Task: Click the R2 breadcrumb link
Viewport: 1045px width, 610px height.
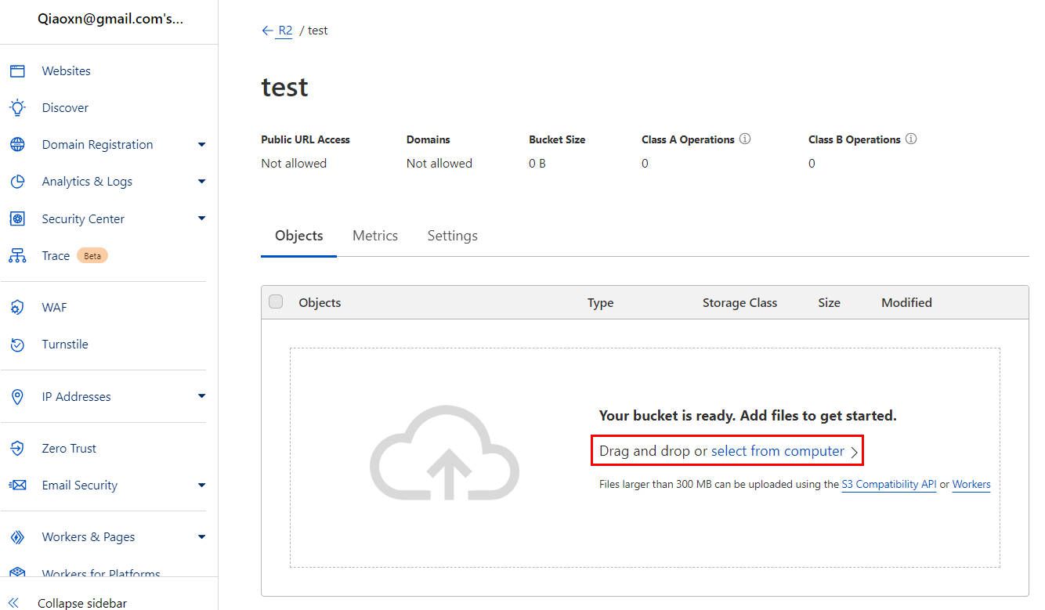Action: (x=285, y=31)
